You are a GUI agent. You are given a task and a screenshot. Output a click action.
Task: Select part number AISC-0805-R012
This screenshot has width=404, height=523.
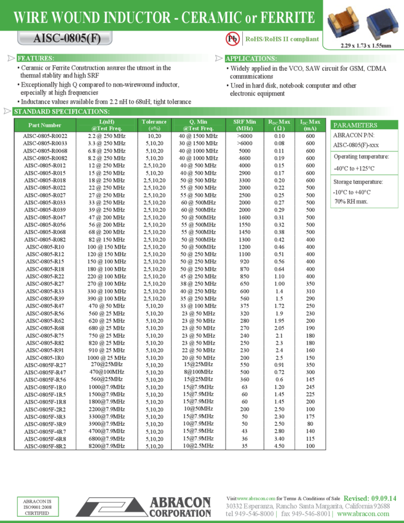[x=45, y=166]
